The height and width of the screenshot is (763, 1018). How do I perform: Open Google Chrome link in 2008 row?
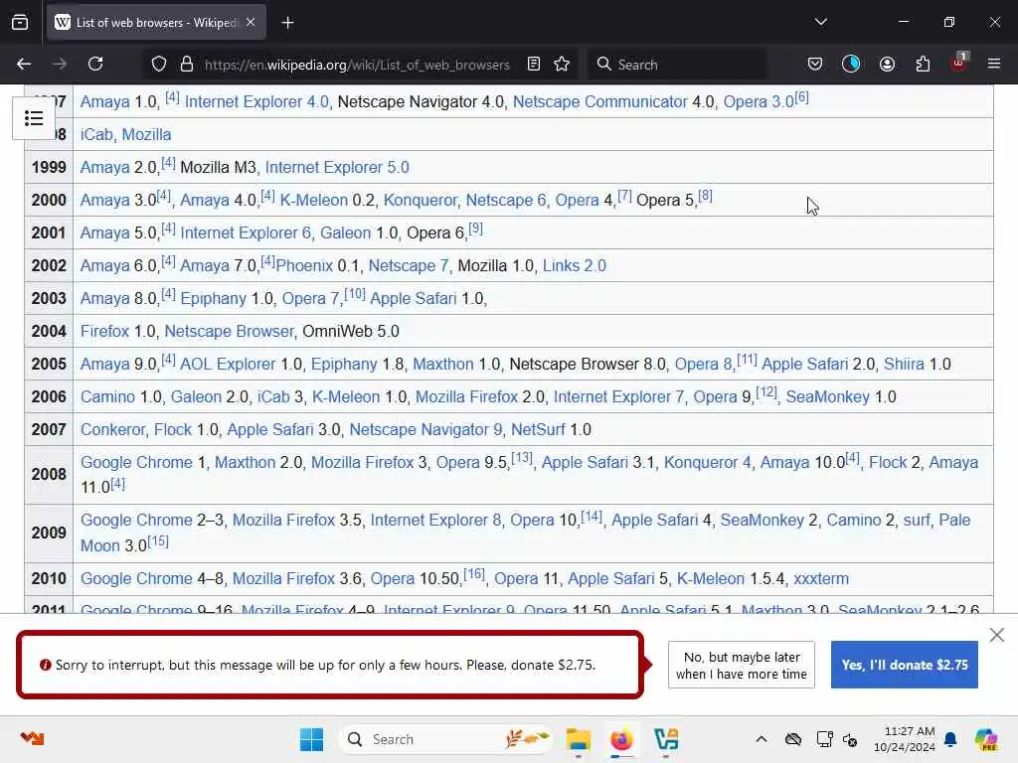click(136, 463)
